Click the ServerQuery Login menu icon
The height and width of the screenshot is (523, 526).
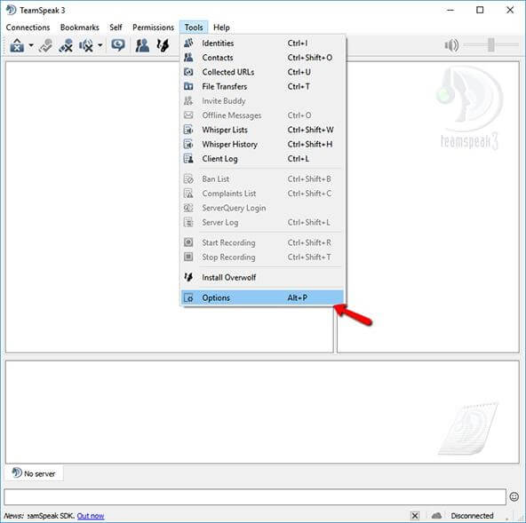point(188,208)
